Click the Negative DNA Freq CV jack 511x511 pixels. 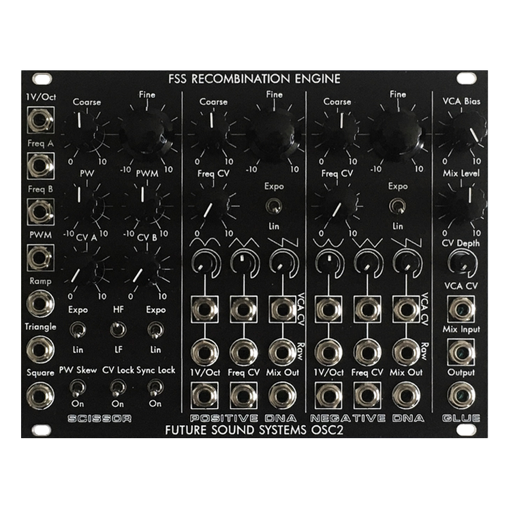click(x=368, y=396)
